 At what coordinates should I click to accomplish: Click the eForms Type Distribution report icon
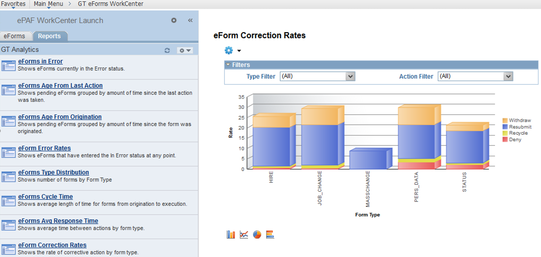pyautogui.click(x=8, y=177)
